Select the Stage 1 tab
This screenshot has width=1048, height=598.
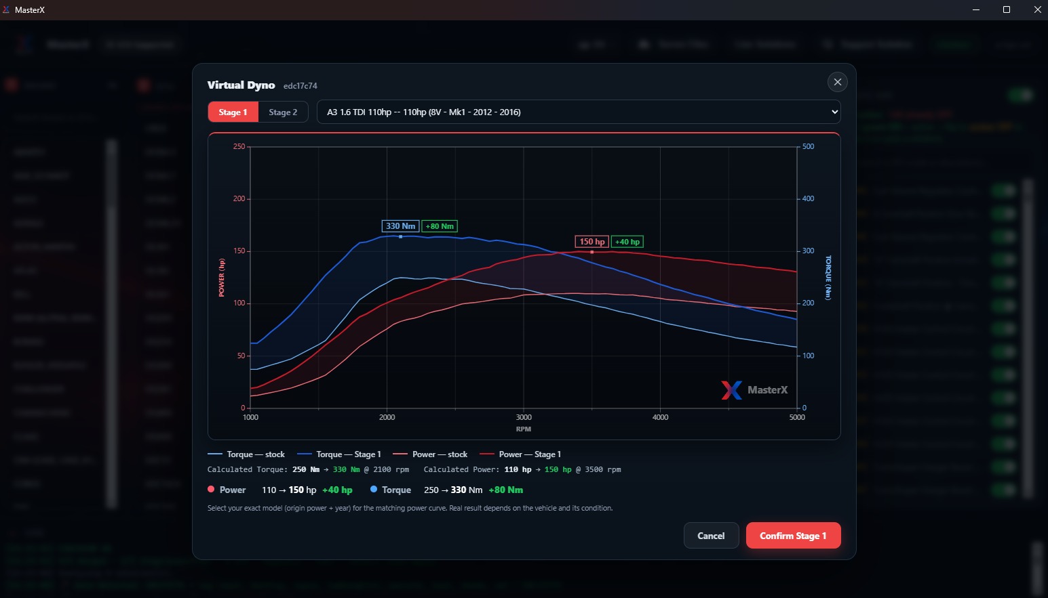[x=233, y=112]
